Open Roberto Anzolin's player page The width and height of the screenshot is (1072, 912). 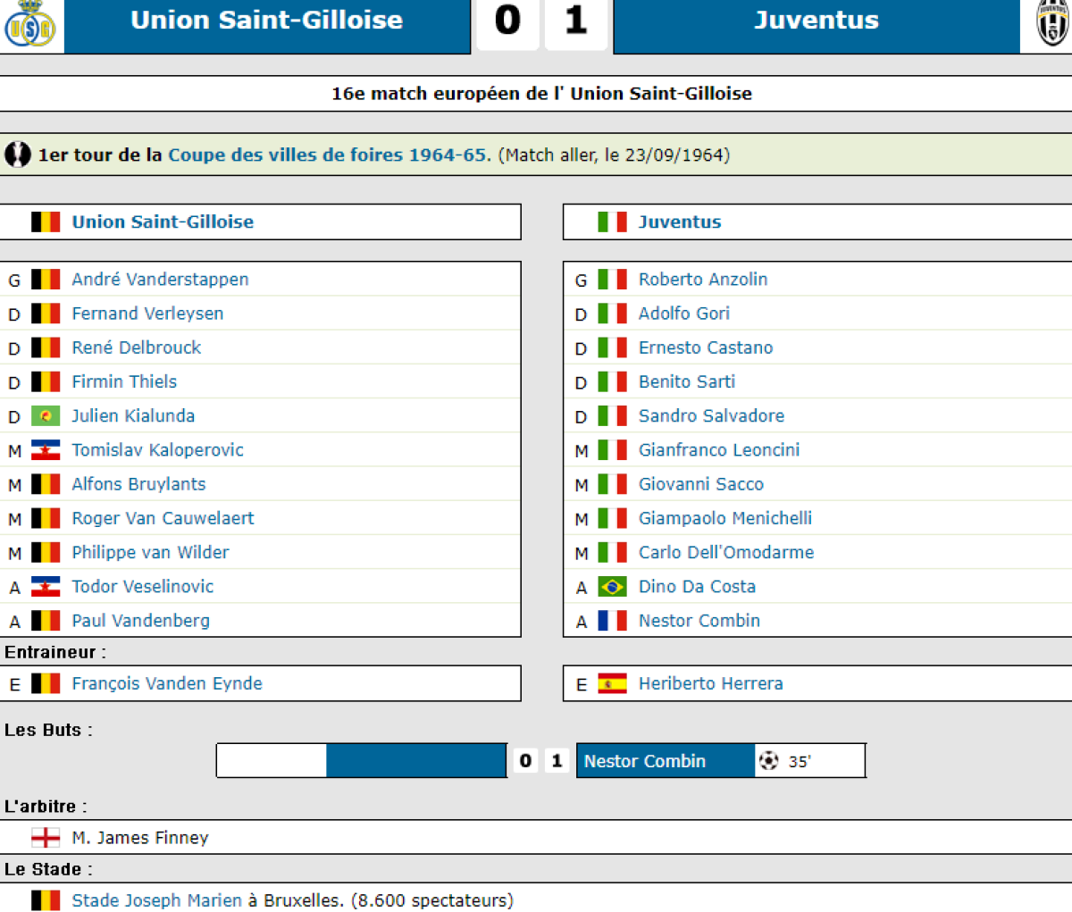pyautogui.click(x=702, y=280)
